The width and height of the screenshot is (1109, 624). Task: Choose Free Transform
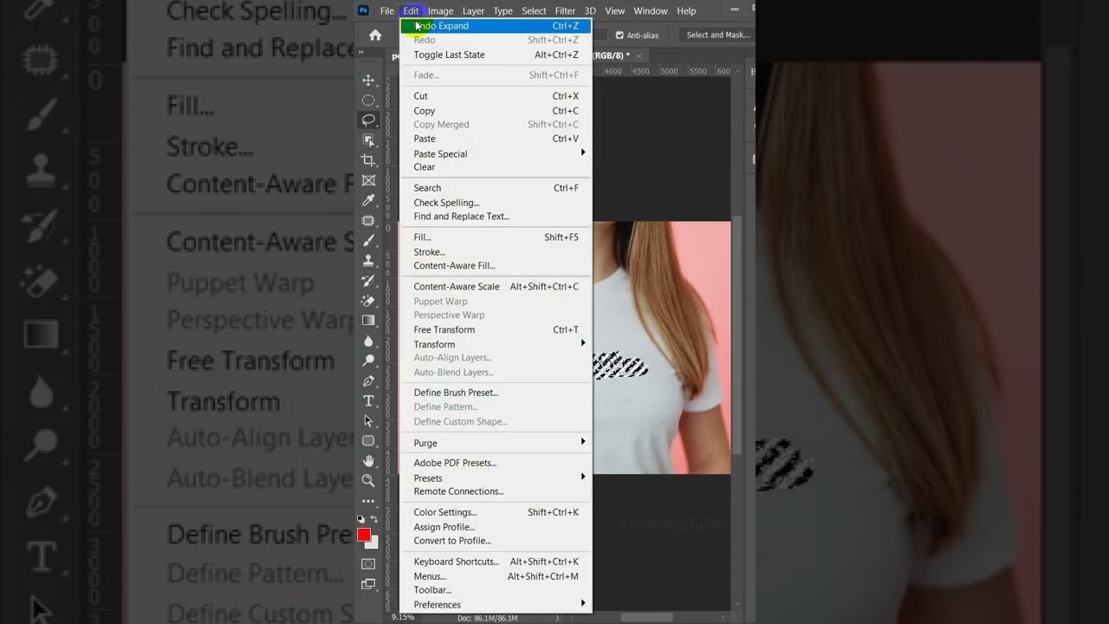coord(496,329)
